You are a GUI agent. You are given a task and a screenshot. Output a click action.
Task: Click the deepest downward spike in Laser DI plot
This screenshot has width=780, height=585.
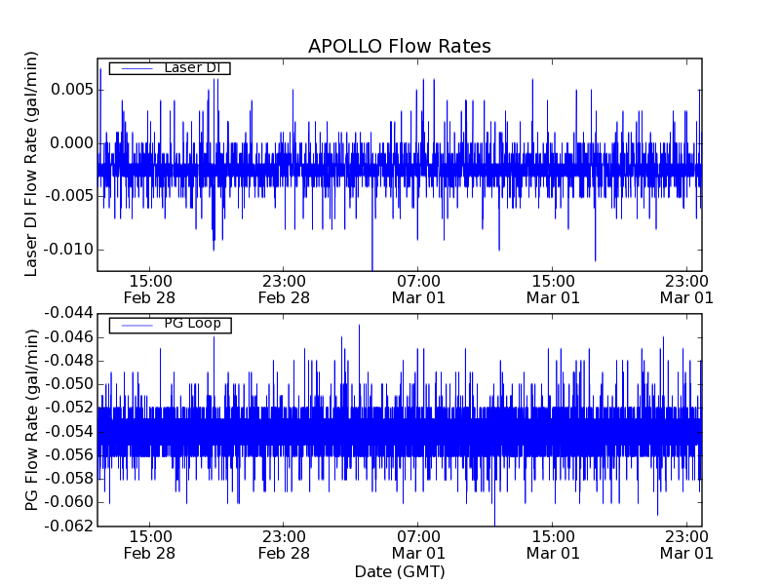(372, 265)
